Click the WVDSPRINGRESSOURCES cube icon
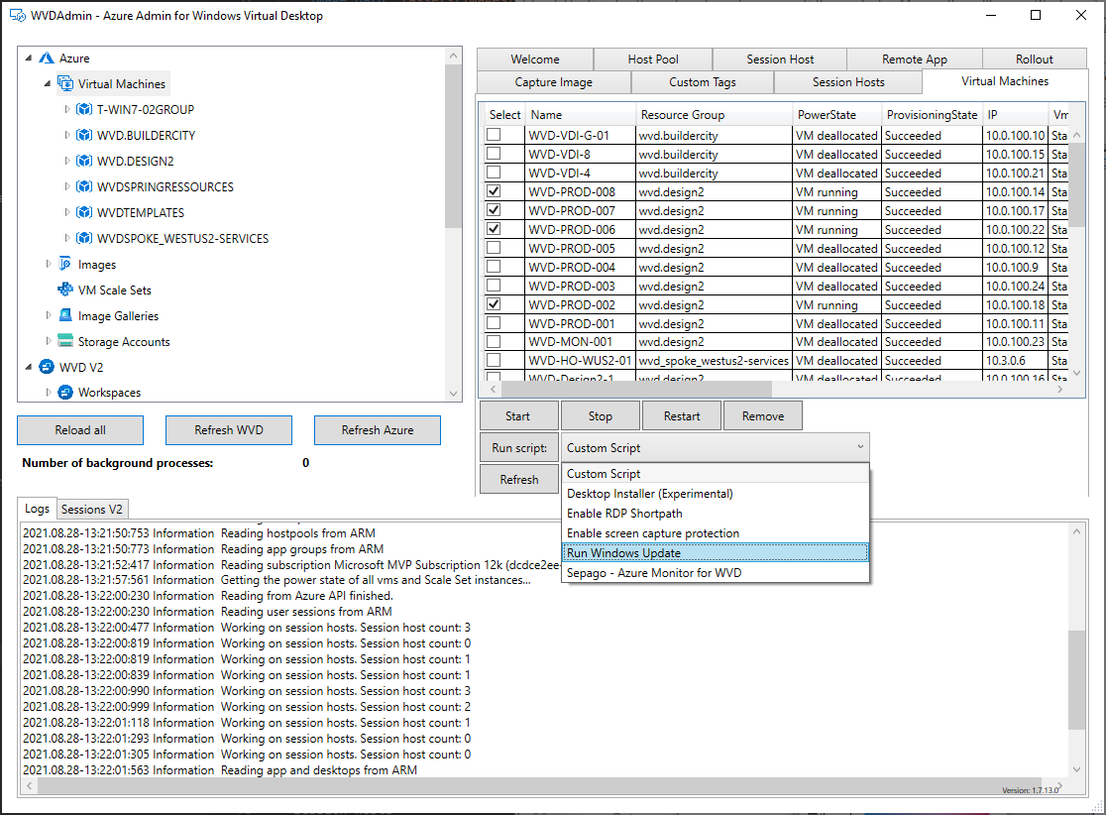This screenshot has height=815, width=1106. pos(84,187)
